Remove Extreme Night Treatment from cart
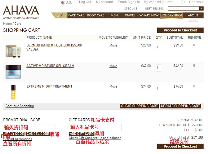Screen dimensions: 208x154 click(x=194, y=86)
